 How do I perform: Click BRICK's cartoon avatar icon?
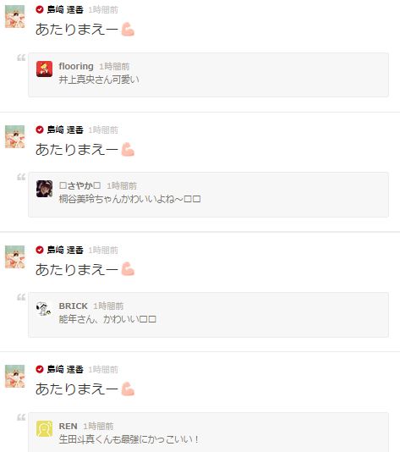coord(44,309)
